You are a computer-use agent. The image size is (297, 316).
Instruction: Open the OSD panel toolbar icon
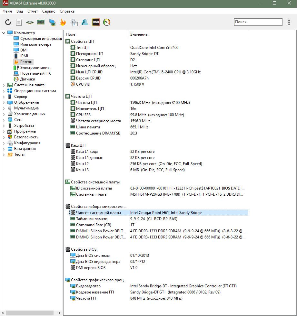click(96, 22)
